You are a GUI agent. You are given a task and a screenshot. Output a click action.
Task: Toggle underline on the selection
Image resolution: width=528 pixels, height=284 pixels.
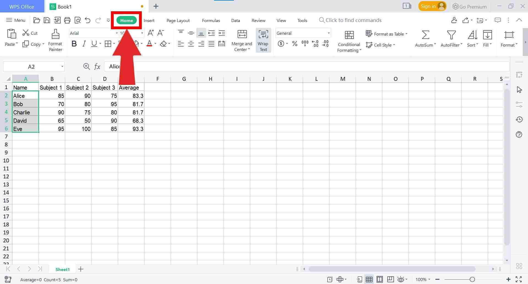pyautogui.click(x=94, y=44)
